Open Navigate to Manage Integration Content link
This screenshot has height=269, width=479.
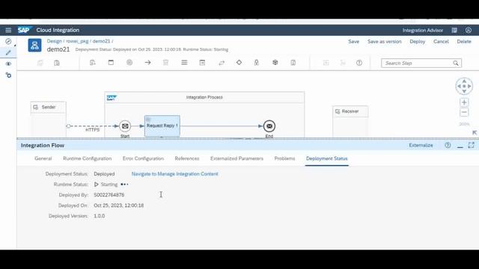coord(174,174)
